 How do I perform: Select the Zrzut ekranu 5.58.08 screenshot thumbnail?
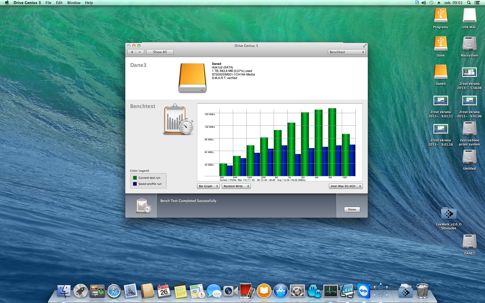tap(469, 72)
